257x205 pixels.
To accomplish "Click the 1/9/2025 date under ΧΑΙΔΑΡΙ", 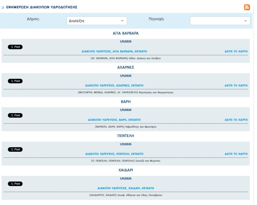I will [x=126, y=178].
